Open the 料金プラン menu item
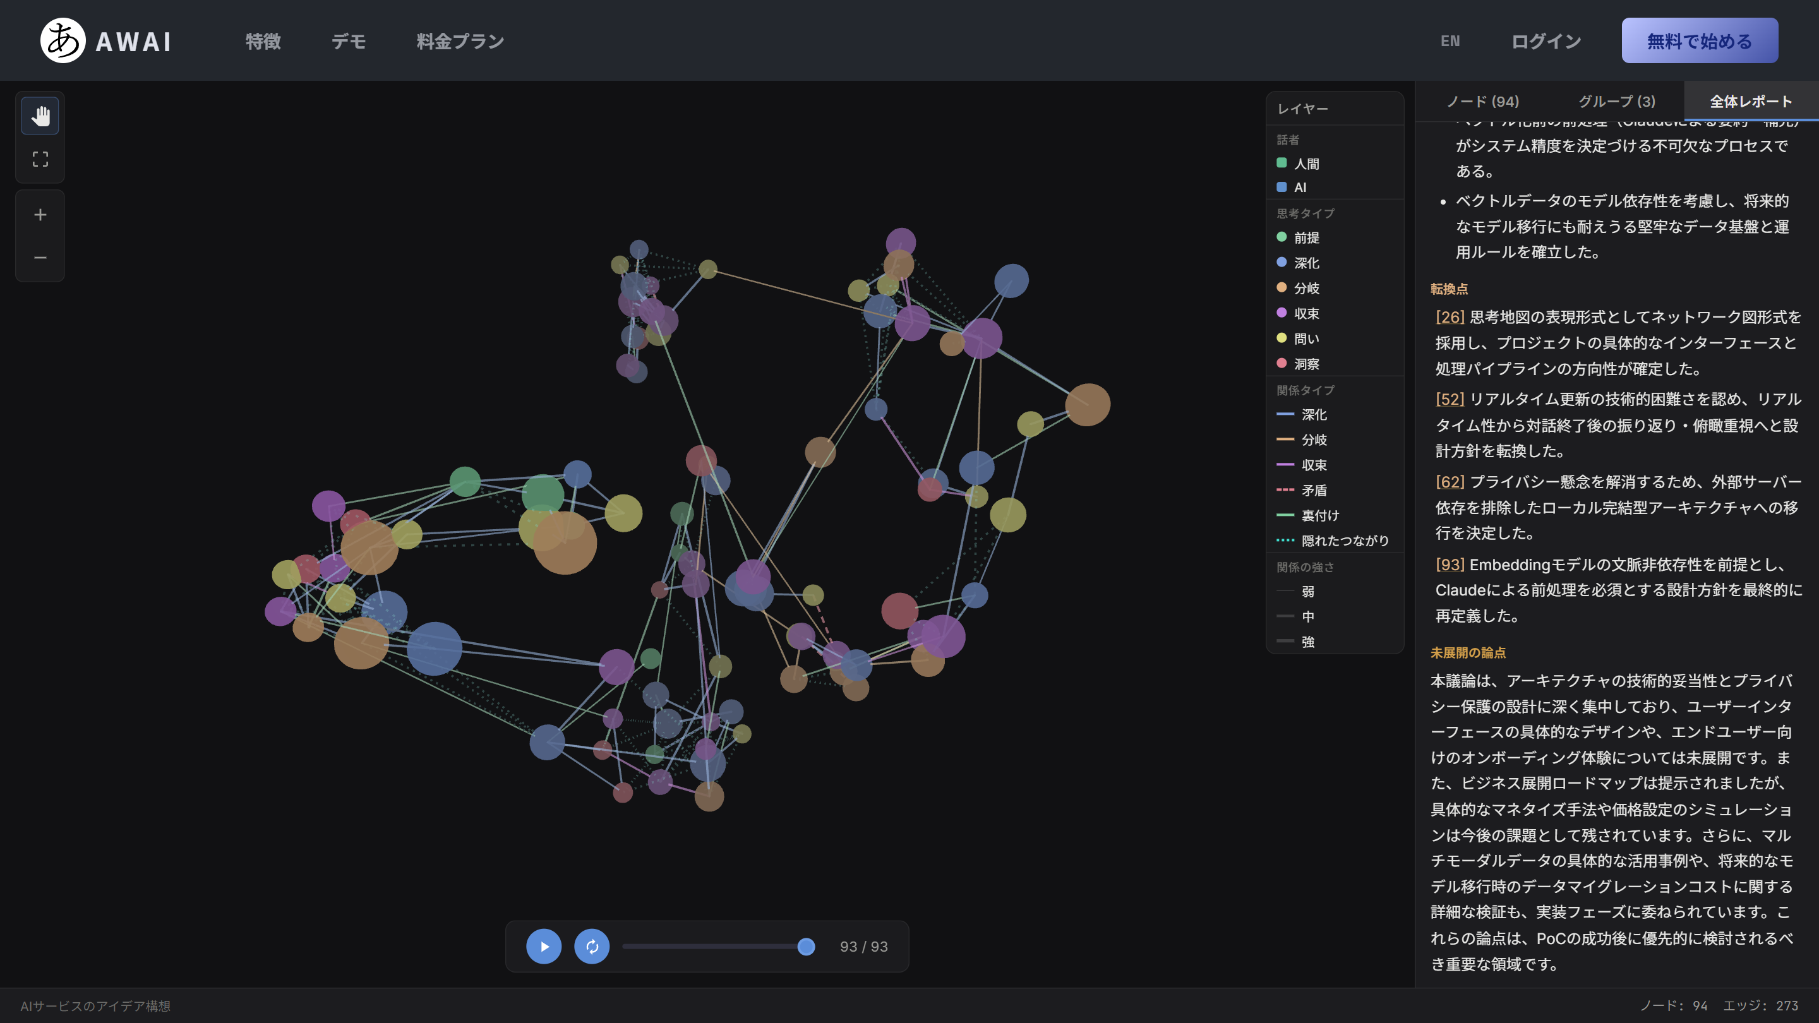Viewport: 1819px width, 1023px height. (460, 41)
